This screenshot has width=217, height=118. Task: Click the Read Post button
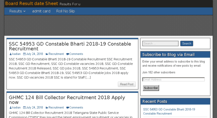click(x=127, y=84)
